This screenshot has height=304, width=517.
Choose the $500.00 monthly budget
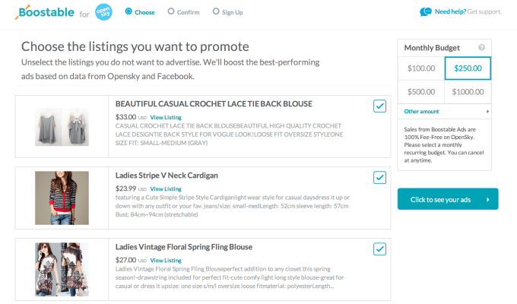[x=421, y=91]
